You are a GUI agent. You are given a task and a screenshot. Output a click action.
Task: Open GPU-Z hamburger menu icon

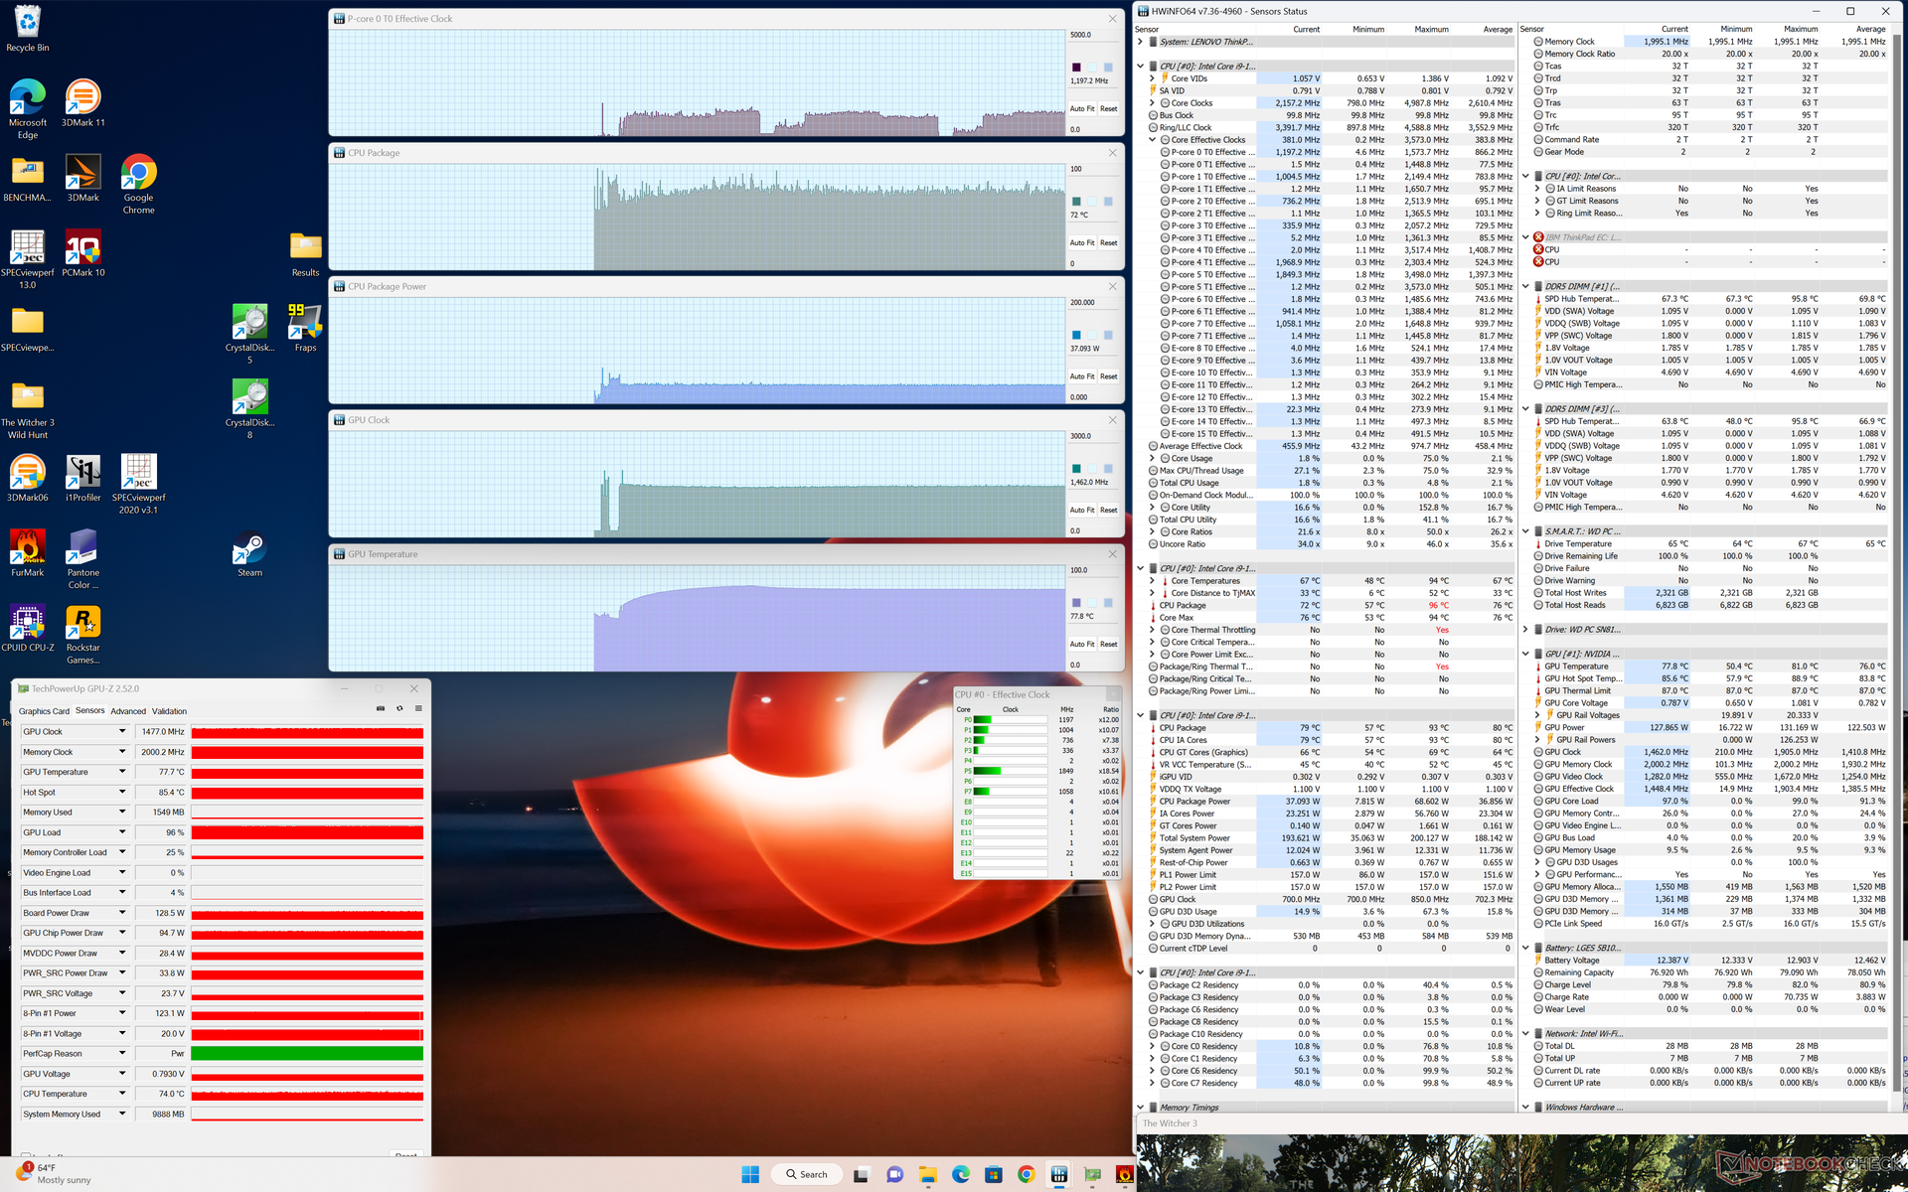[x=418, y=709]
